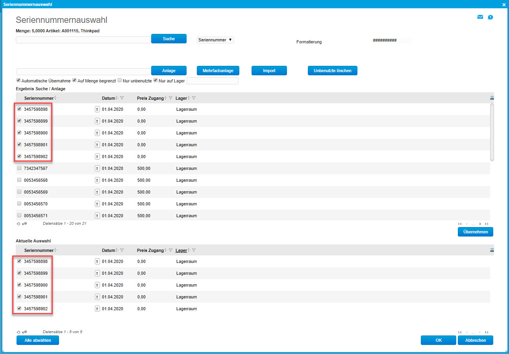This screenshot has height=354, width=509.
Task: Uncheck 3457598901 in Aktuelle Auswahl table
Action: pos(19,296)
